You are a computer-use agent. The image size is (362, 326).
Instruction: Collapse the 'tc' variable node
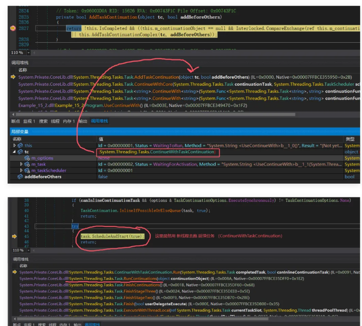click(x=15, y=152)
